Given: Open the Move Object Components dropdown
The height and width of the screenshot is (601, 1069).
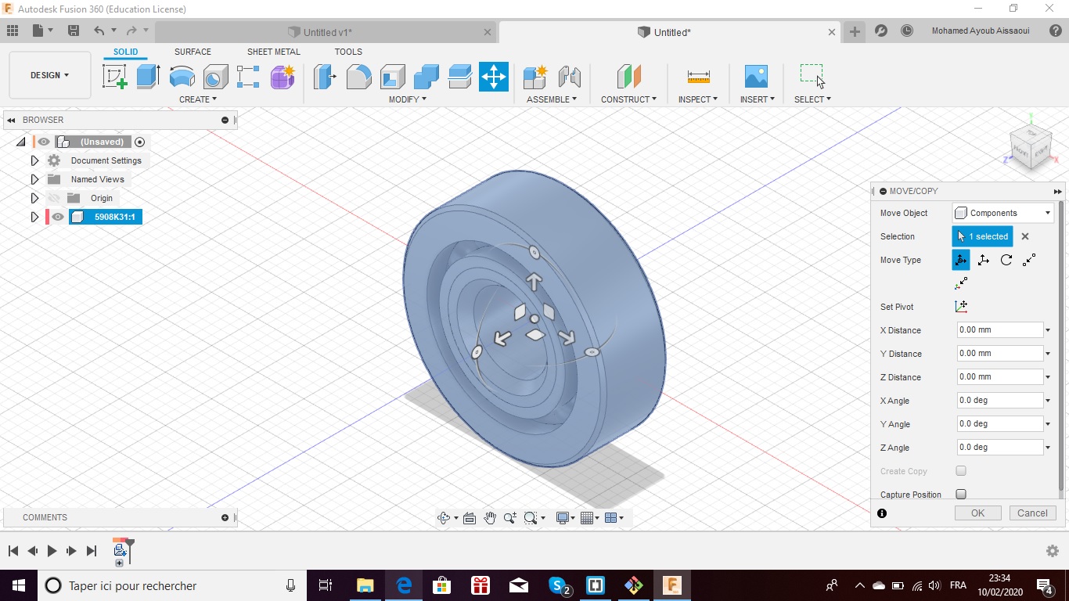Looking at the screenshot, I should coord(1003,213).
